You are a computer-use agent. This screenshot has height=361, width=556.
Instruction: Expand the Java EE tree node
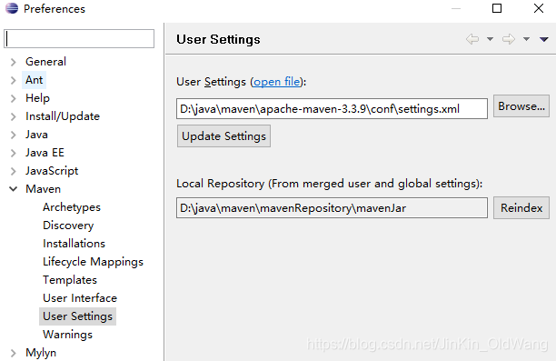(x=13, y=153)
